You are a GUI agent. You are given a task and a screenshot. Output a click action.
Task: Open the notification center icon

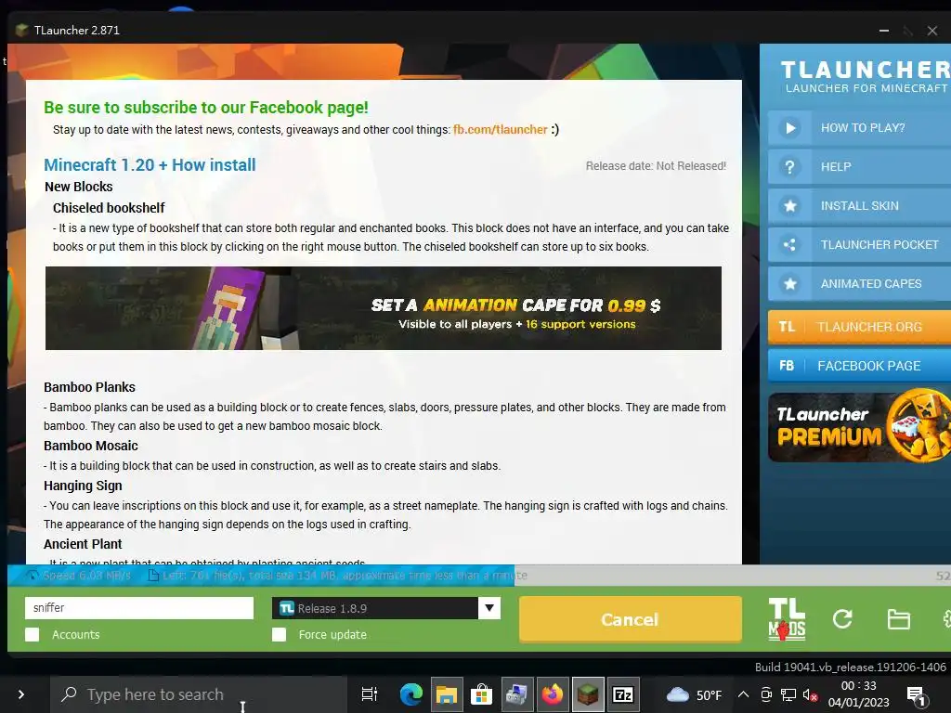click(916, 695)
